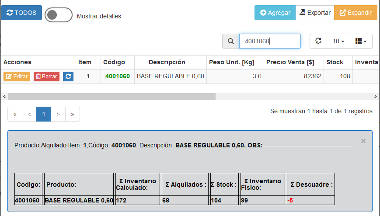Refresh the table with toolbar refresh icon

click(318, 41)
